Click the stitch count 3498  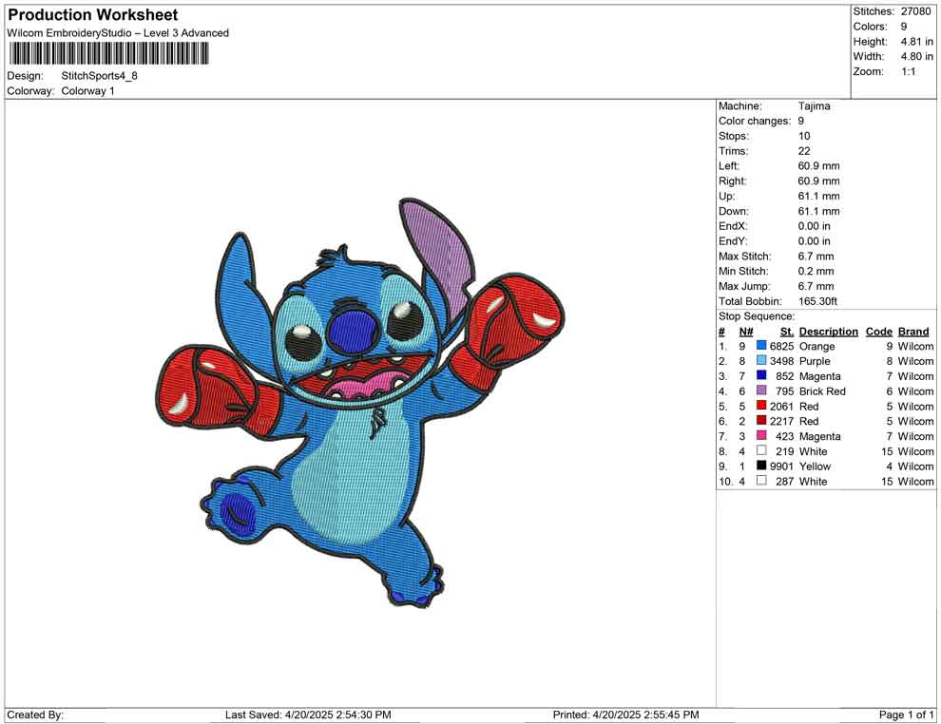pos(781,361)
